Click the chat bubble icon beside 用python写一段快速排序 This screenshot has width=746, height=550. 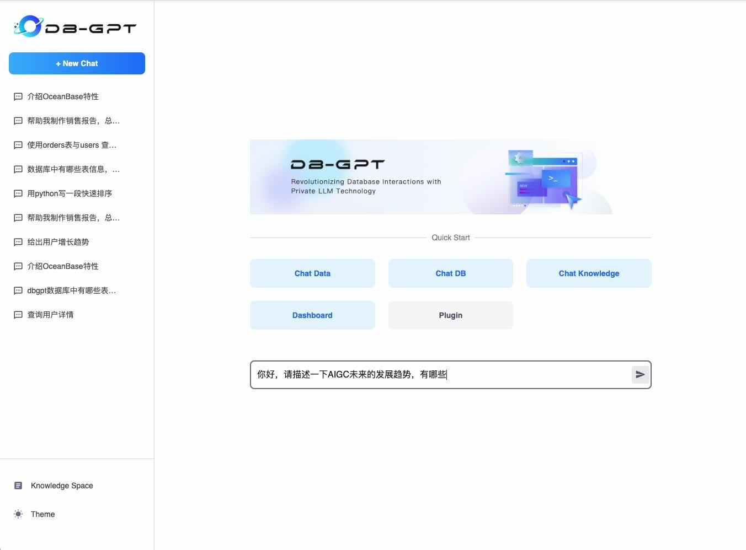[x=18, y=193]
